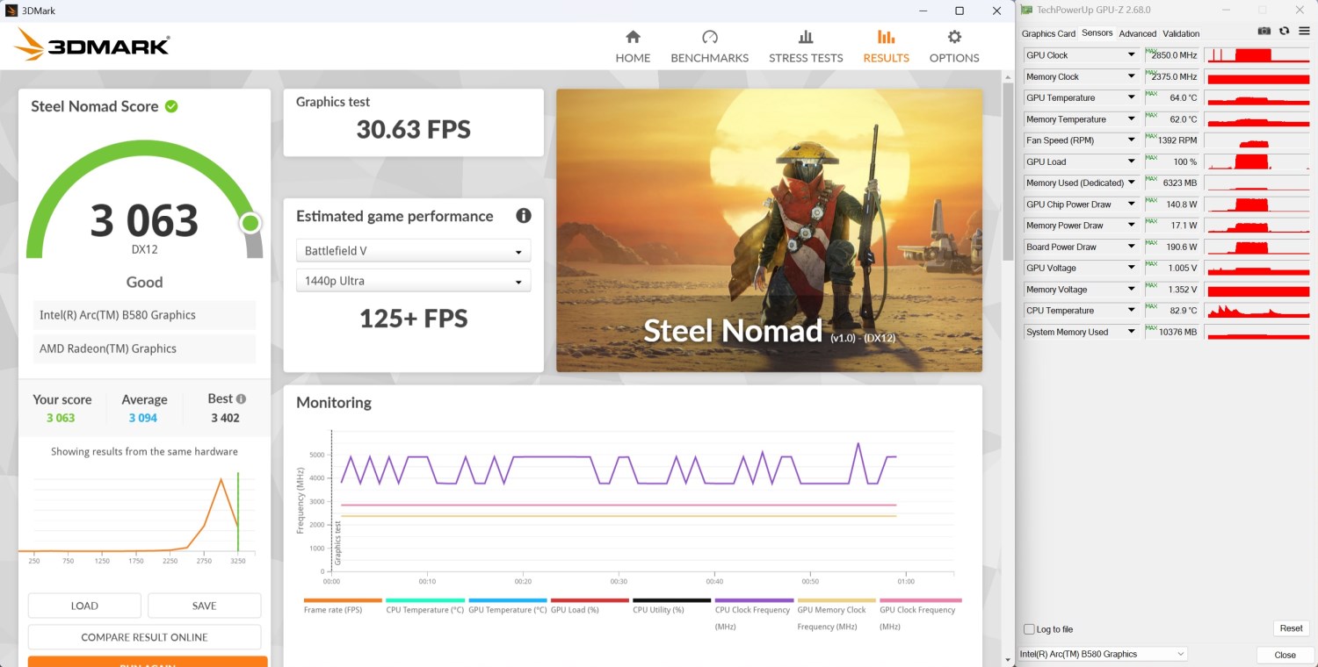Click the LOAD button

[x=84, y=606]
